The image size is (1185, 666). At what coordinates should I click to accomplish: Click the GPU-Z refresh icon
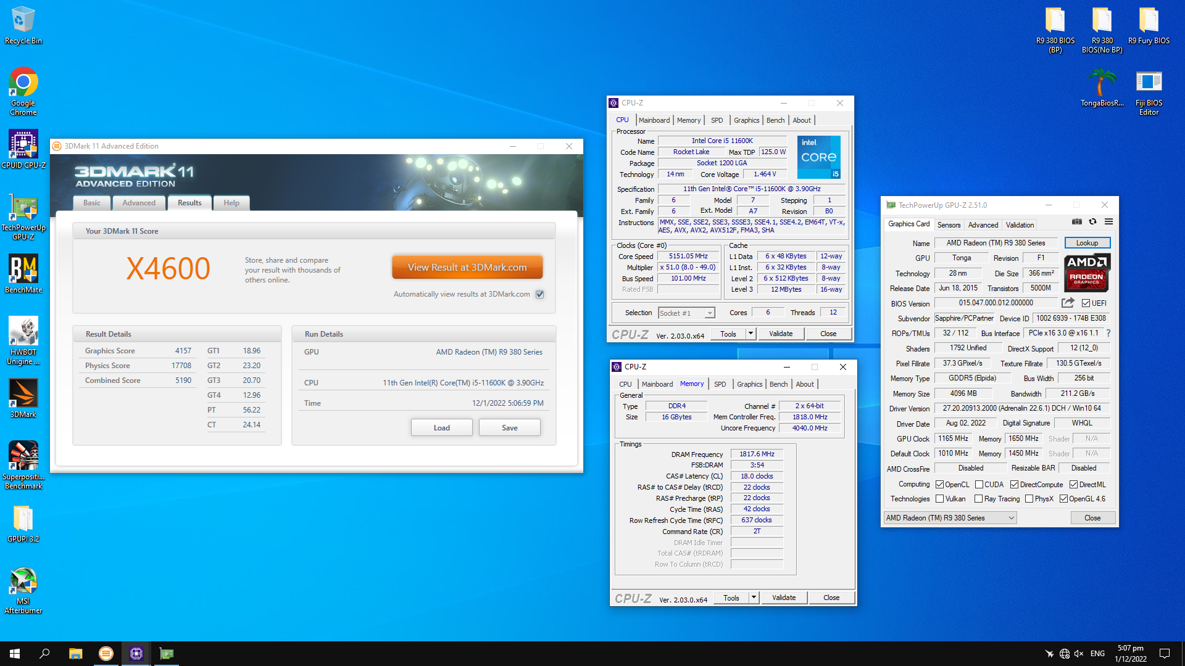pyautogui.click(x=1093, y=222)
